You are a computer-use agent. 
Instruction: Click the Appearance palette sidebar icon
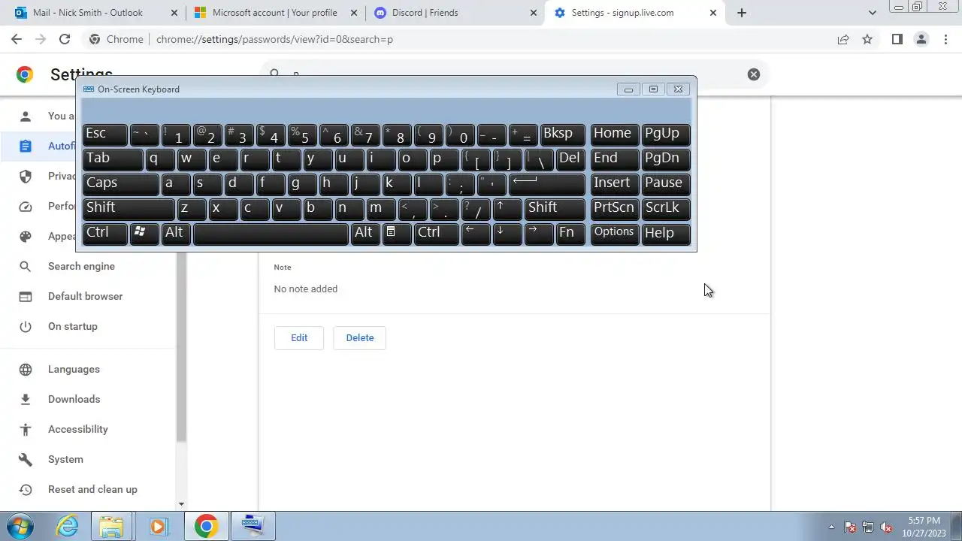pyautogui.click(x=26, y=236)
